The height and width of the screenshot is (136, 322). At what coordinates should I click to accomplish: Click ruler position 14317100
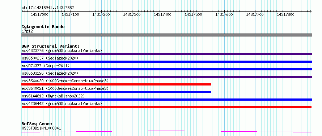pyautogui.click(x=71, y=14)
